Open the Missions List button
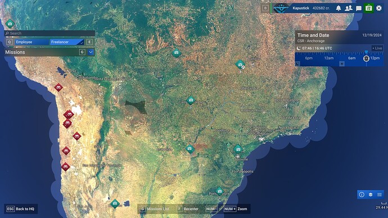 (155, 209)
